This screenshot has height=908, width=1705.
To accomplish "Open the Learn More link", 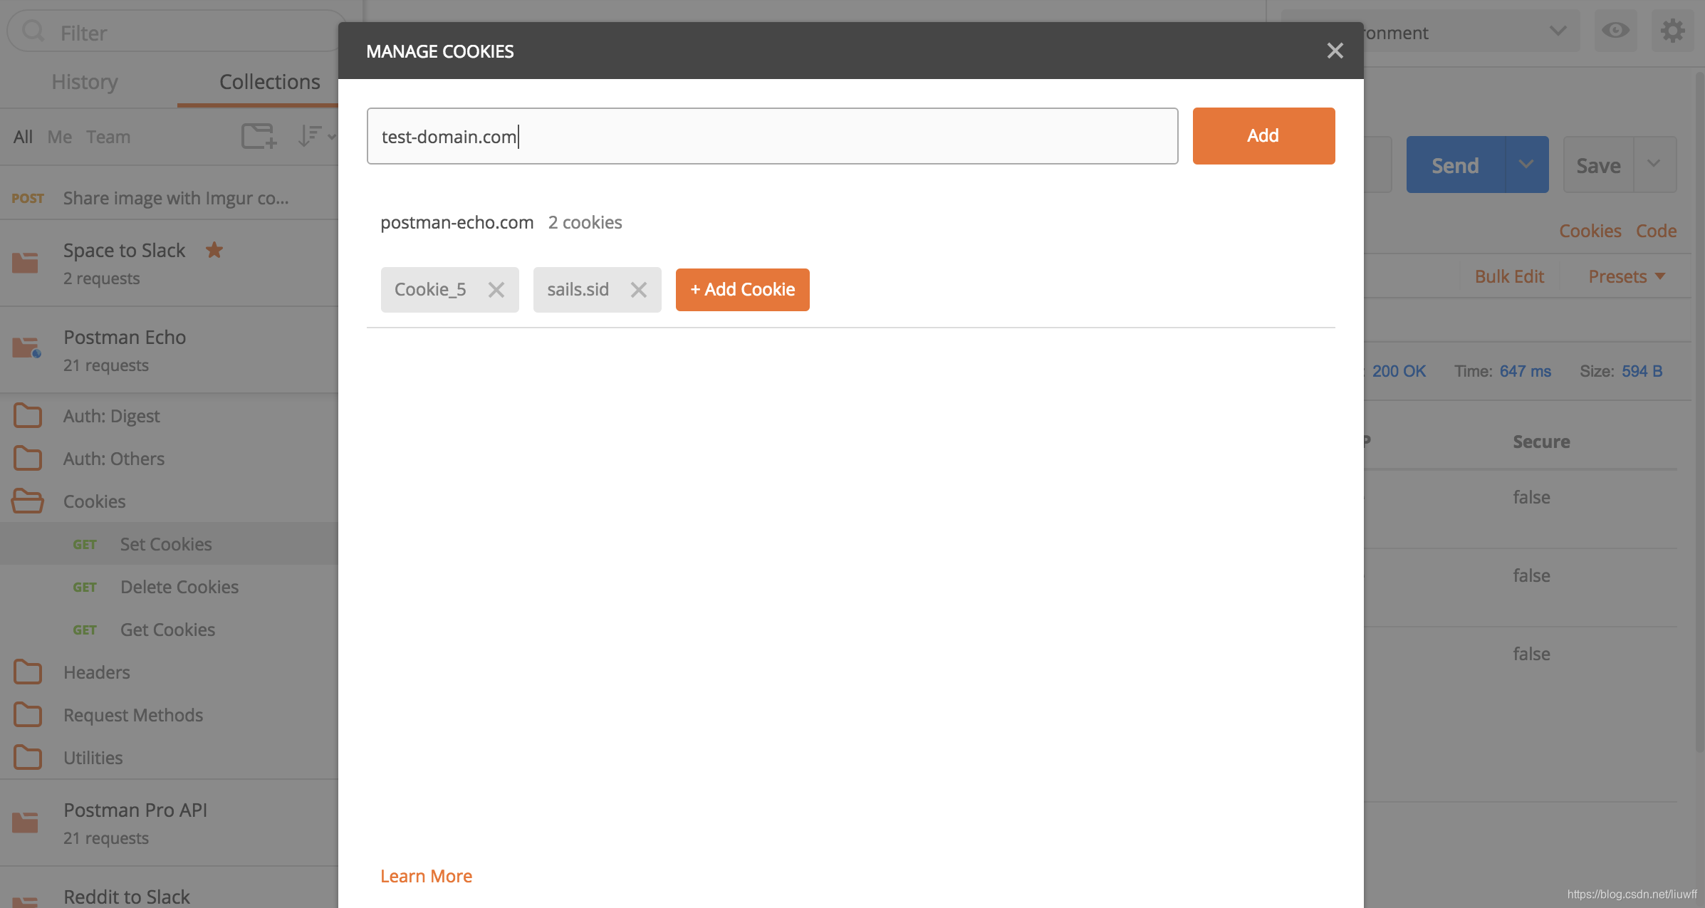I will (x=426, y=876).
